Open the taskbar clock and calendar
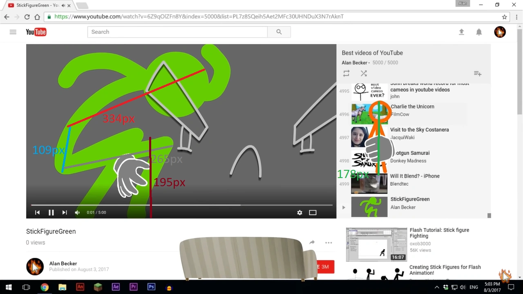The image size is (523, 294). pos(492,287)
